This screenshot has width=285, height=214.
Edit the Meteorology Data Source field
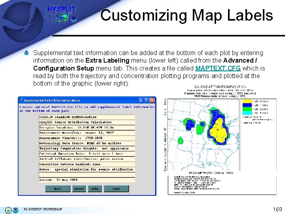[x=87, y=143]
